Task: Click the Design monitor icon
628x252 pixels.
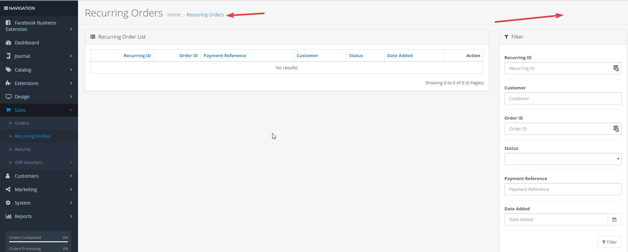Action: tap(8, 96)
